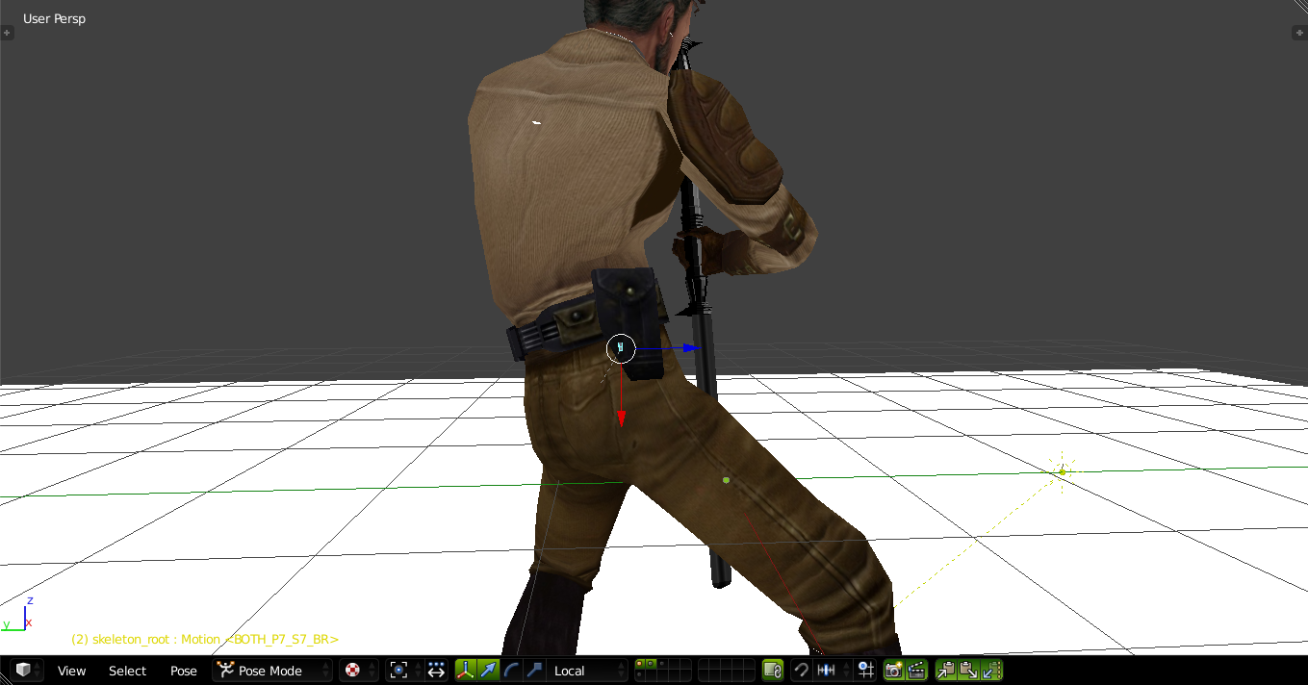
Task: Enable the rotate manipulator arc
Action: click(x=511, y=671)
